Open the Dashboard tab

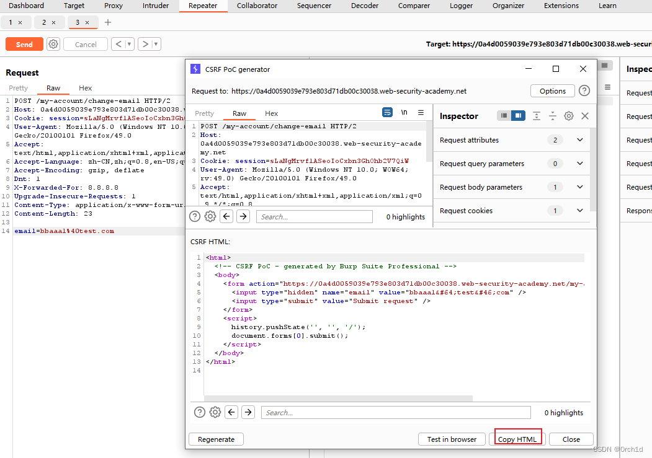(26, 6)
